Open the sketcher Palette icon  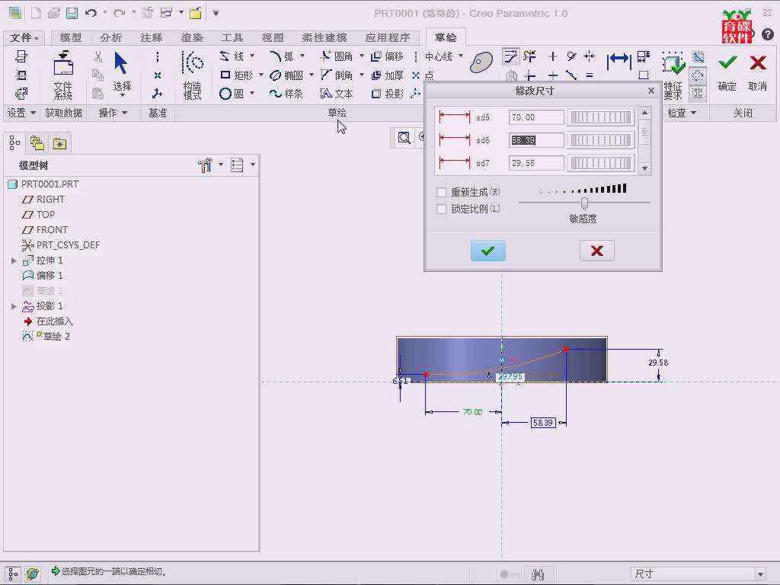(481, 62)
